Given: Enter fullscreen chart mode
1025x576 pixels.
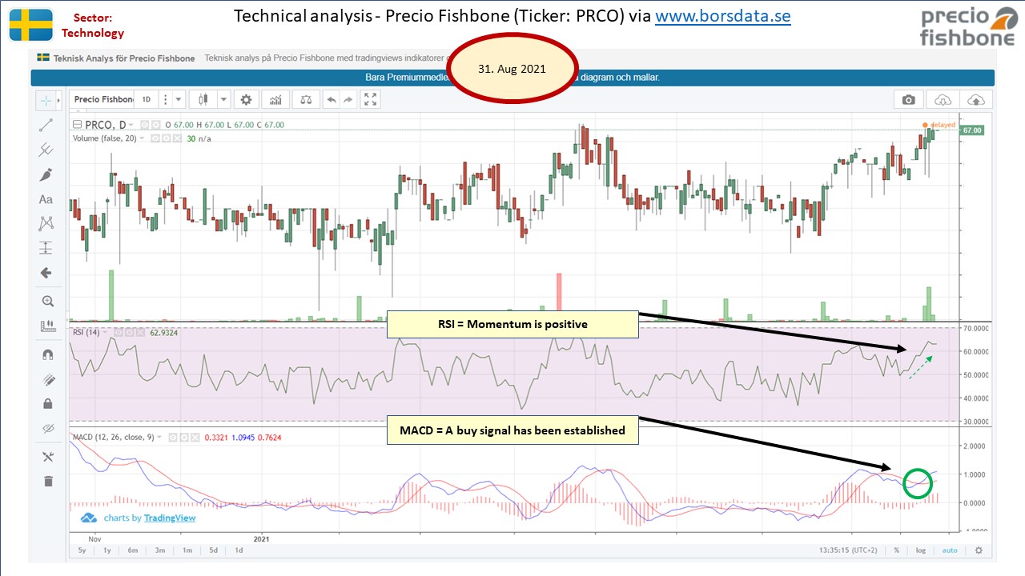Looking at the screenshot, I should pos(370,99).
